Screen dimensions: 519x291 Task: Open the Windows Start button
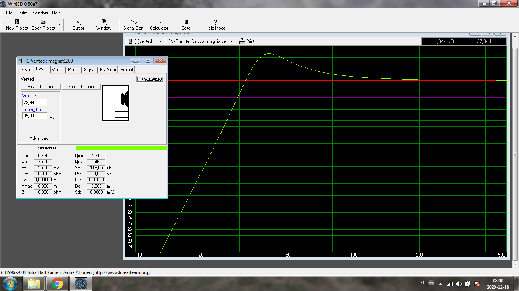pyautogui.click(x=10, y=283)
